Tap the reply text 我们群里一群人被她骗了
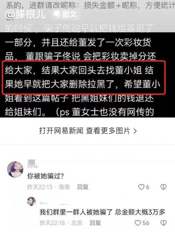The image size is (175, 235). (x=76, y=212)
